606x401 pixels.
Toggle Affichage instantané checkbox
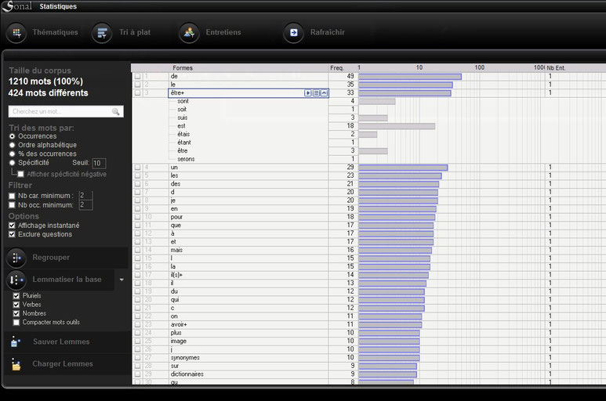pos(12,226)
